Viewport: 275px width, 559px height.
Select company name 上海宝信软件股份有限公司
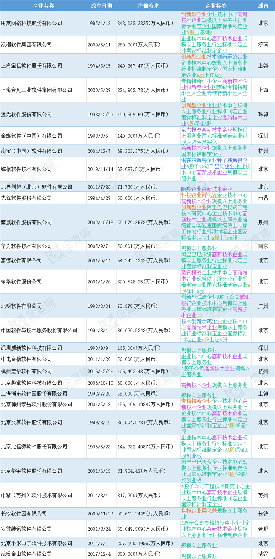31,66
